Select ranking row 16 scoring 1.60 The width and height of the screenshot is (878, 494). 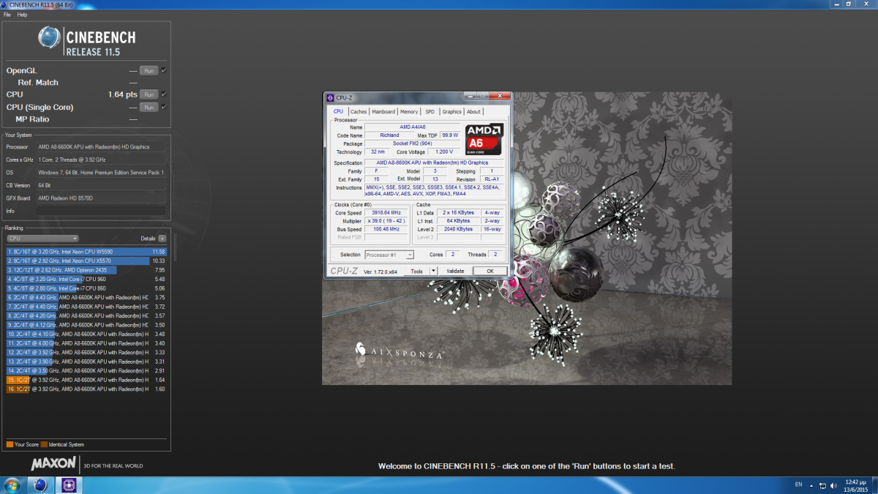click(87, 389)
